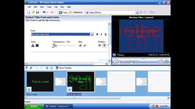
Task: Decrease the title text size
Action: tap(85, 45)
